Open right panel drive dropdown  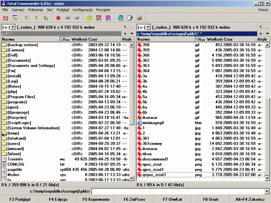148,27
